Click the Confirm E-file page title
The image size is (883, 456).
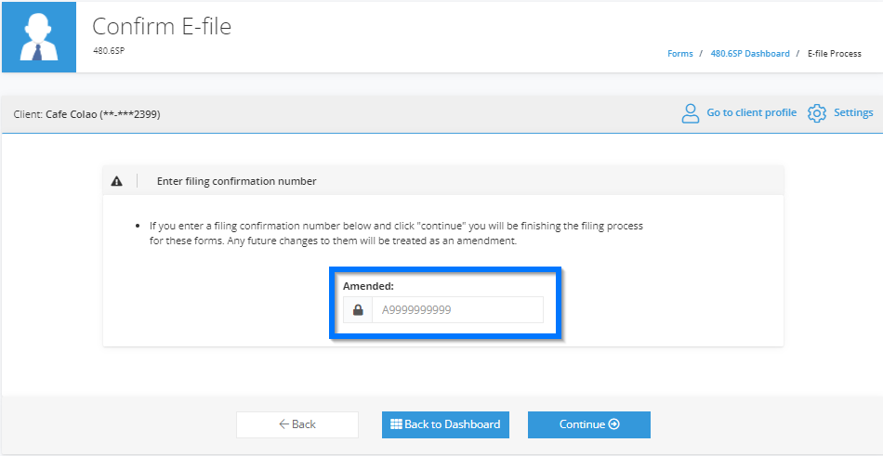click(x=162, y=26)
